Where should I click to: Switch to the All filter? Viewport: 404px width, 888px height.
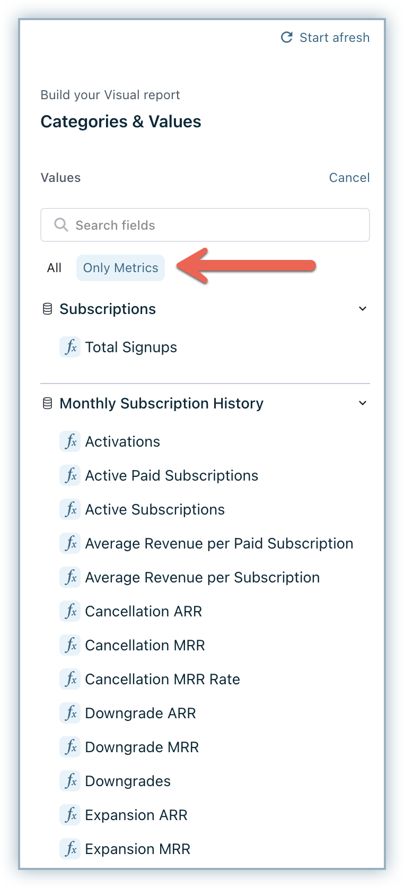54,268
